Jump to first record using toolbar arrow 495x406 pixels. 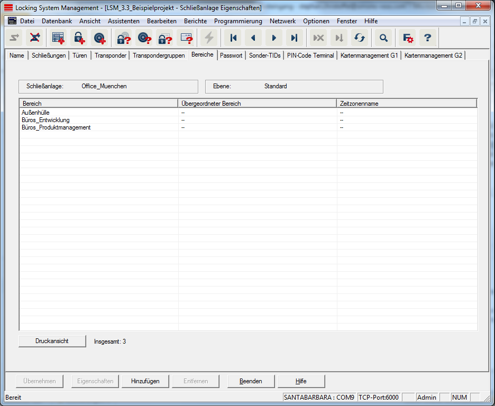click(x=233, y=38)
